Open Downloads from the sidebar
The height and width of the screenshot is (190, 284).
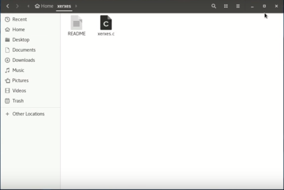tap(24, 60)
